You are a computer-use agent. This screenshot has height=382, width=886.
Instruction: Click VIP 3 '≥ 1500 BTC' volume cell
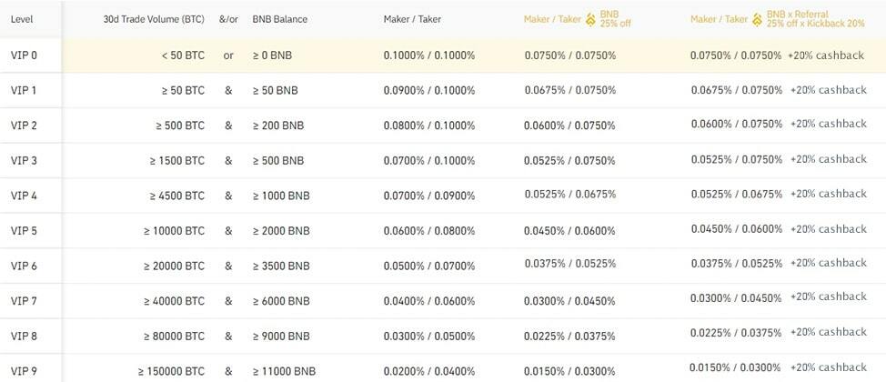tap(177, 161)
